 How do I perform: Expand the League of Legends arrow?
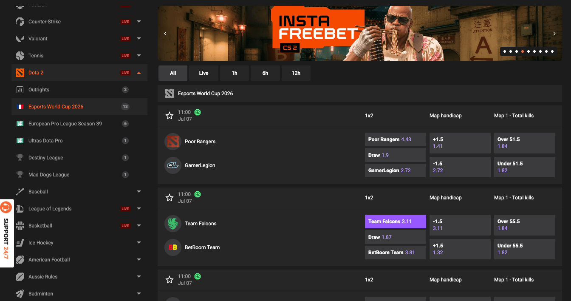point(139,209)
